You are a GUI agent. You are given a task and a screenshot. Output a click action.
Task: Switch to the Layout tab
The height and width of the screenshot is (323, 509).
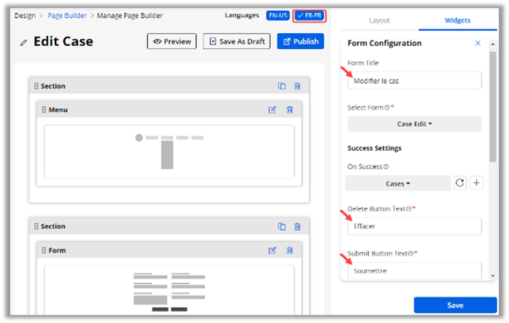pyautogui.click(x=379, y=20)
